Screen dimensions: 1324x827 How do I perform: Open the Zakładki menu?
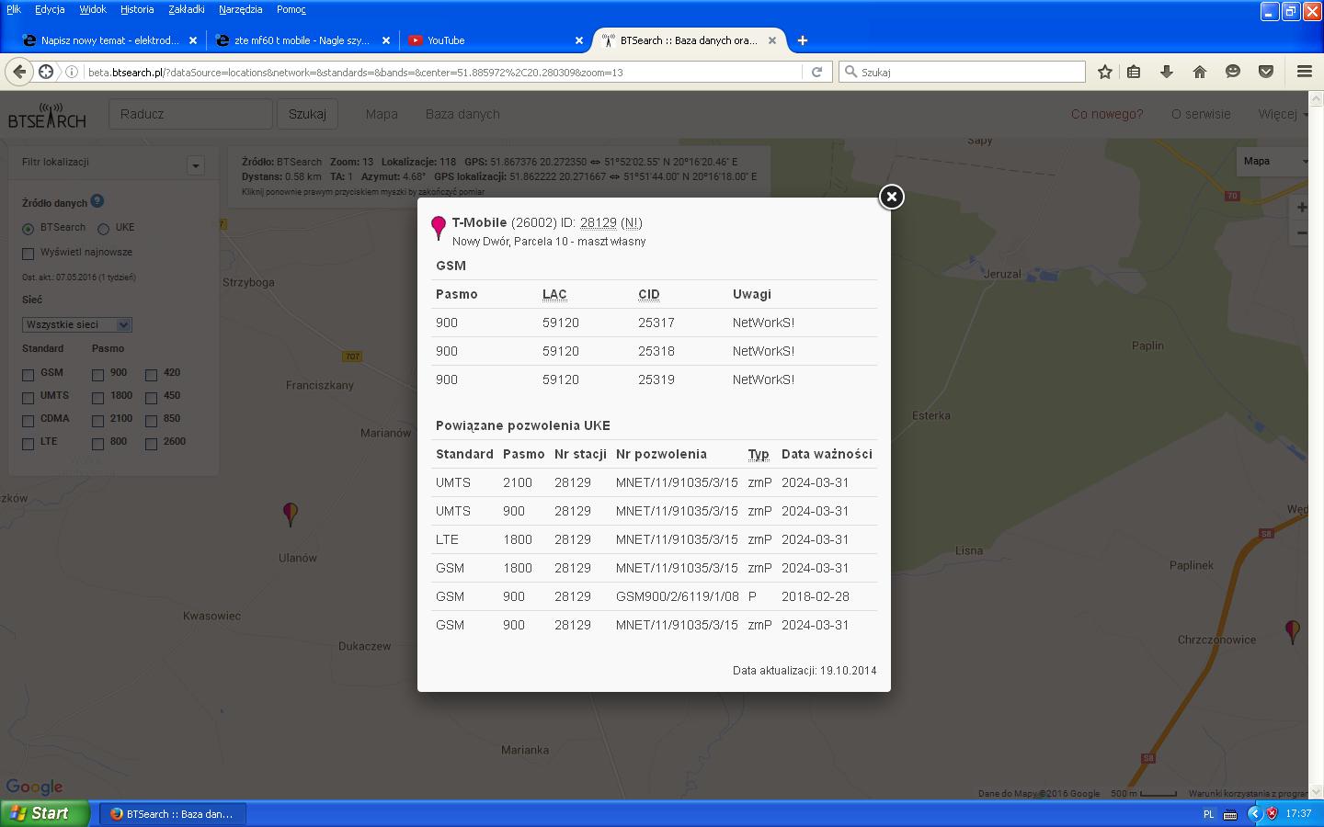pyautogui.click(x=187, y=9)
